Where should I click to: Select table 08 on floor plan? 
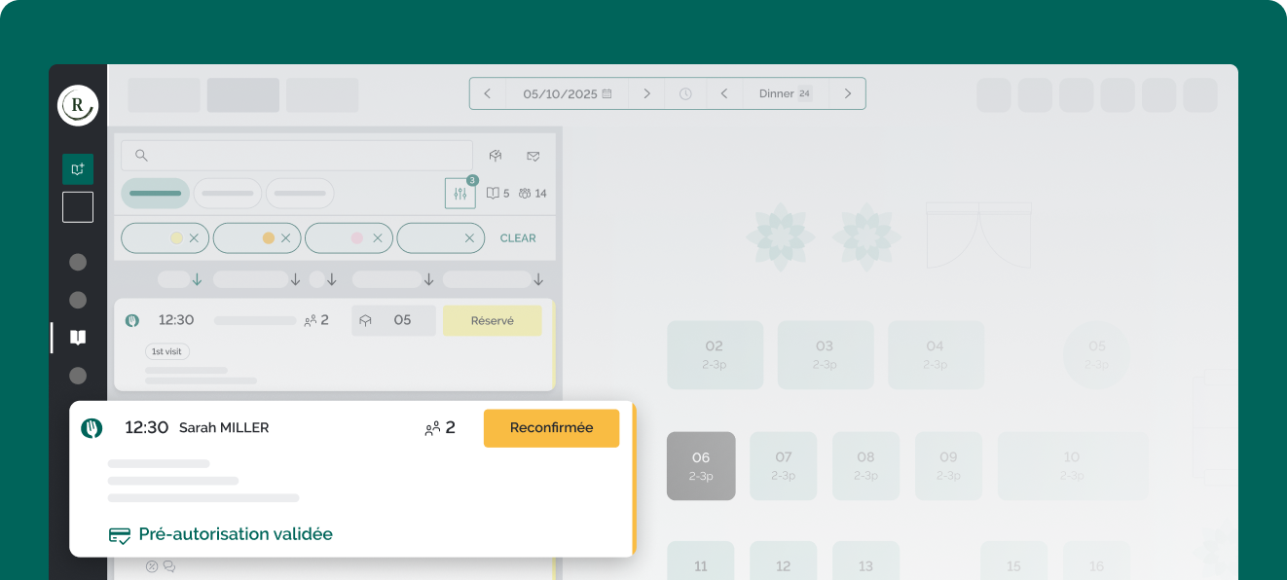pos(866,466)
